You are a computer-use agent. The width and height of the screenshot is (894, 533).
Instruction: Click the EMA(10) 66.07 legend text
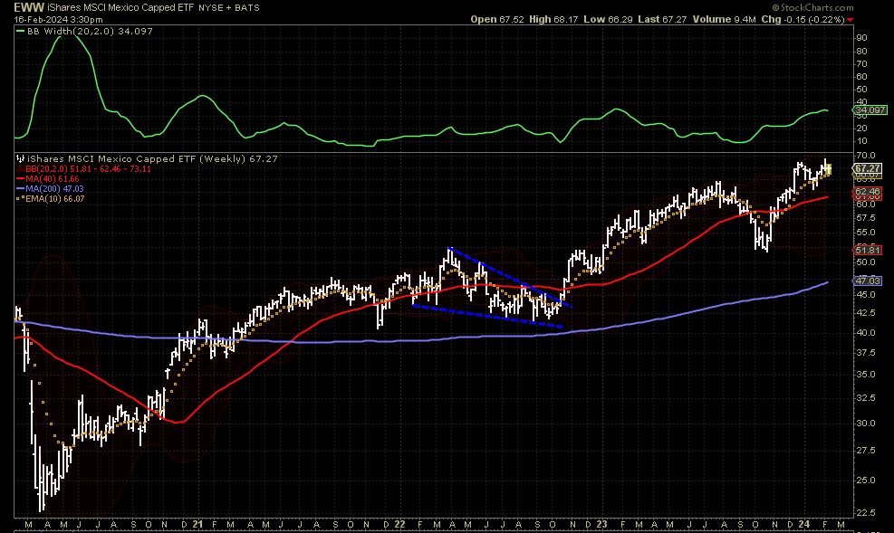coord(54,199)
